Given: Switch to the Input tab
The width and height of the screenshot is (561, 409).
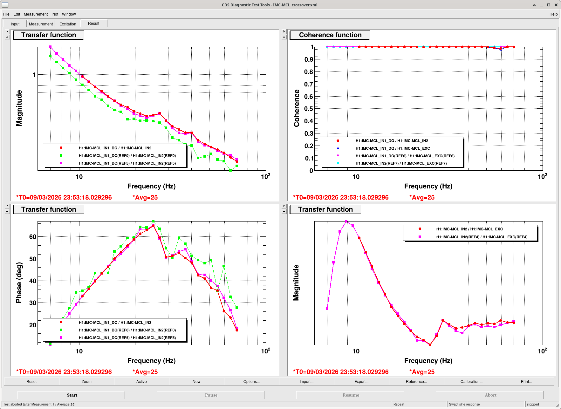Looking at the screenshot, I should click(x=15, y=24).
